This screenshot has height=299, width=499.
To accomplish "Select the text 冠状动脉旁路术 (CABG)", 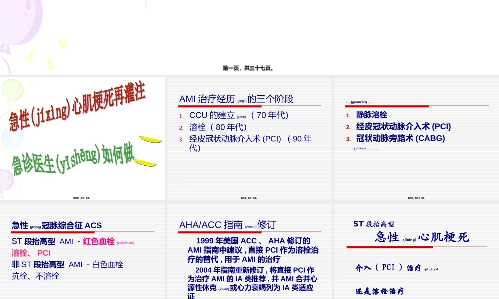I will 398,138.
